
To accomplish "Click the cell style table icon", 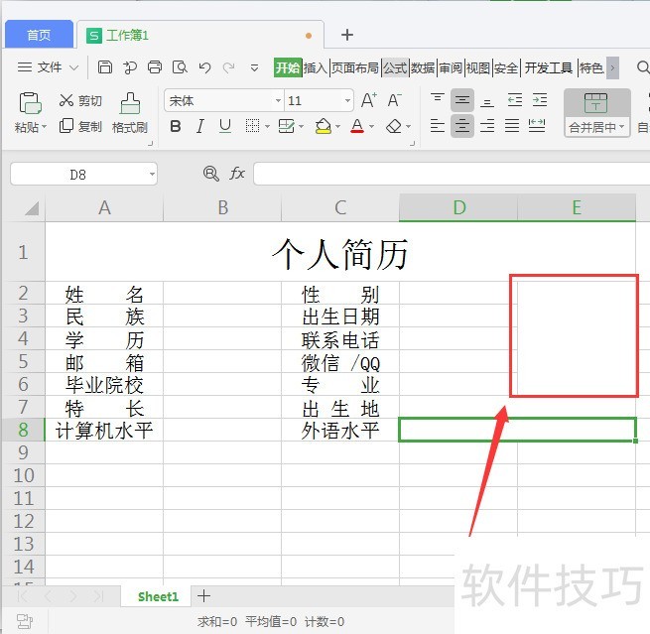I will pyautogui.click(x=286, y=126).
